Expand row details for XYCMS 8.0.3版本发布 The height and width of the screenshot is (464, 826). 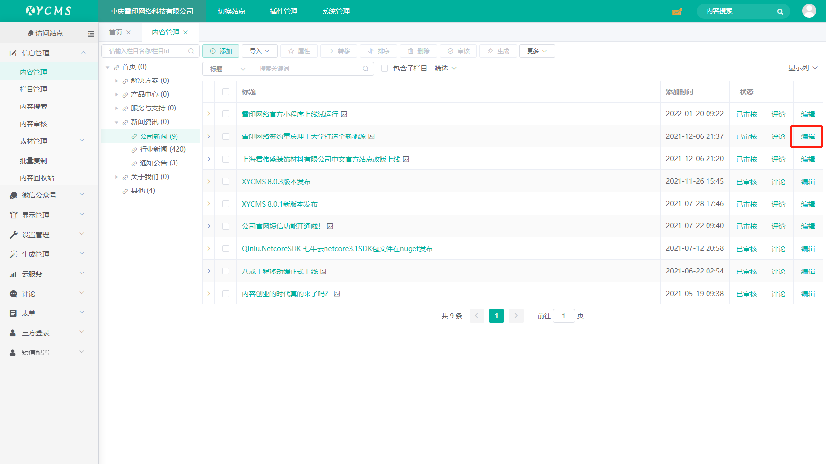[x=209, y=181]
